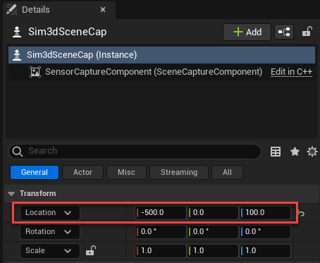Switch to the Details tab

pos(59,10)
